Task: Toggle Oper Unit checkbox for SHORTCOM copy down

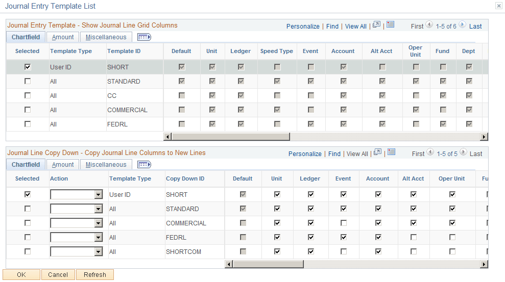Action: coord(452,251)
